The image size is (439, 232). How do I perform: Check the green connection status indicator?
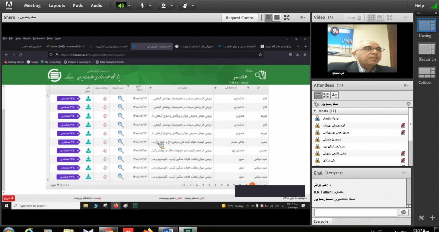pyautogui.click(x=434, y=6)
